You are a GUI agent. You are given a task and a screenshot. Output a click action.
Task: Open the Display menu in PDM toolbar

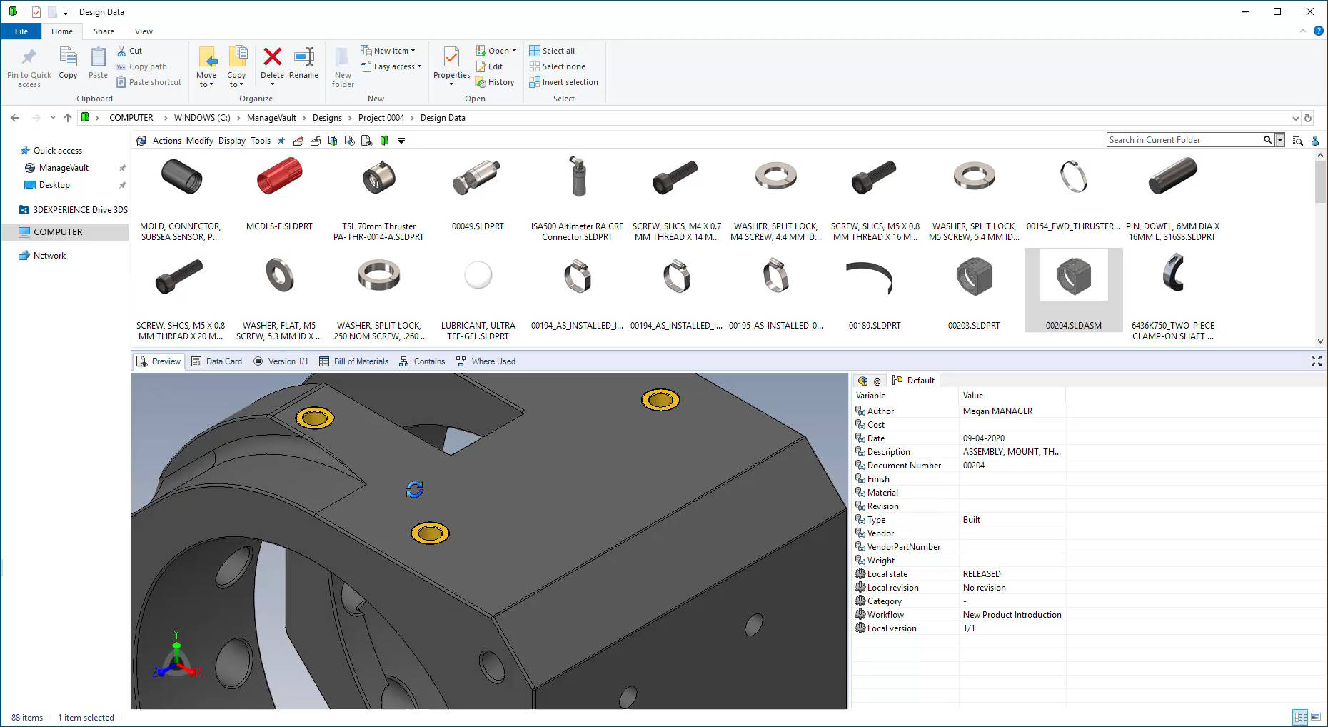232,141
